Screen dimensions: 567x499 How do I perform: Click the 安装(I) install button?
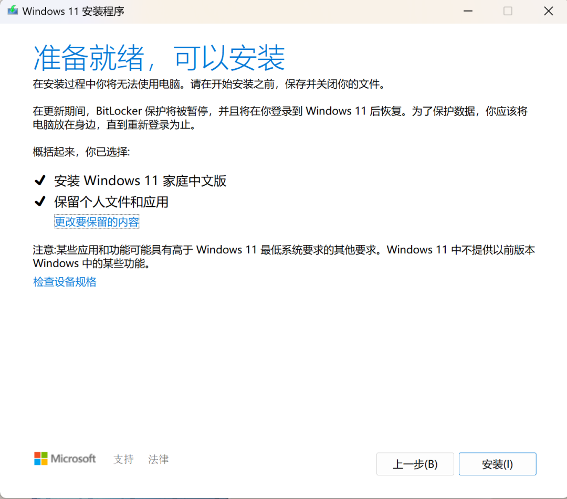point(497,464)
